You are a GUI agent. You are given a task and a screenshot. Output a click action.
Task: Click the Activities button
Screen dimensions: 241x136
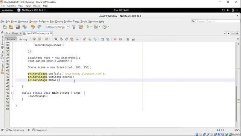[x=8, y=10]
